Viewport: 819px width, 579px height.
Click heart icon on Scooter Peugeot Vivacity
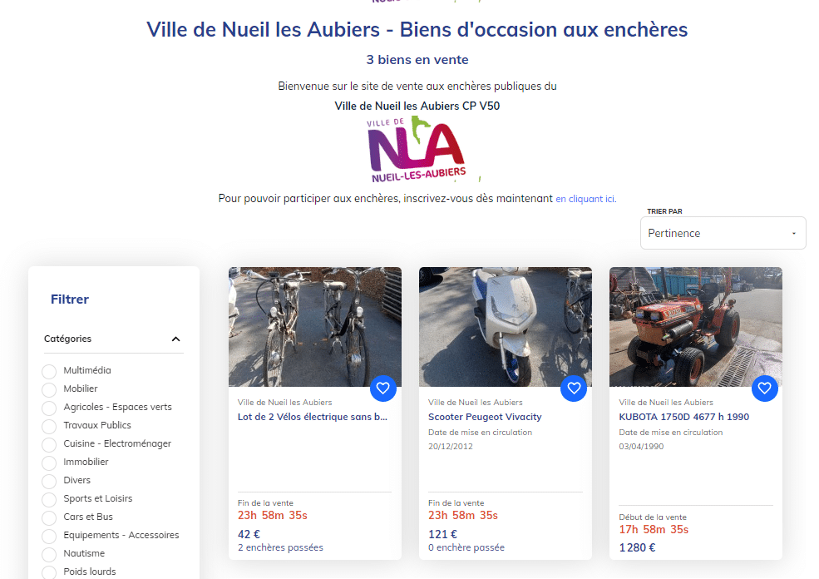pos(573,388)
